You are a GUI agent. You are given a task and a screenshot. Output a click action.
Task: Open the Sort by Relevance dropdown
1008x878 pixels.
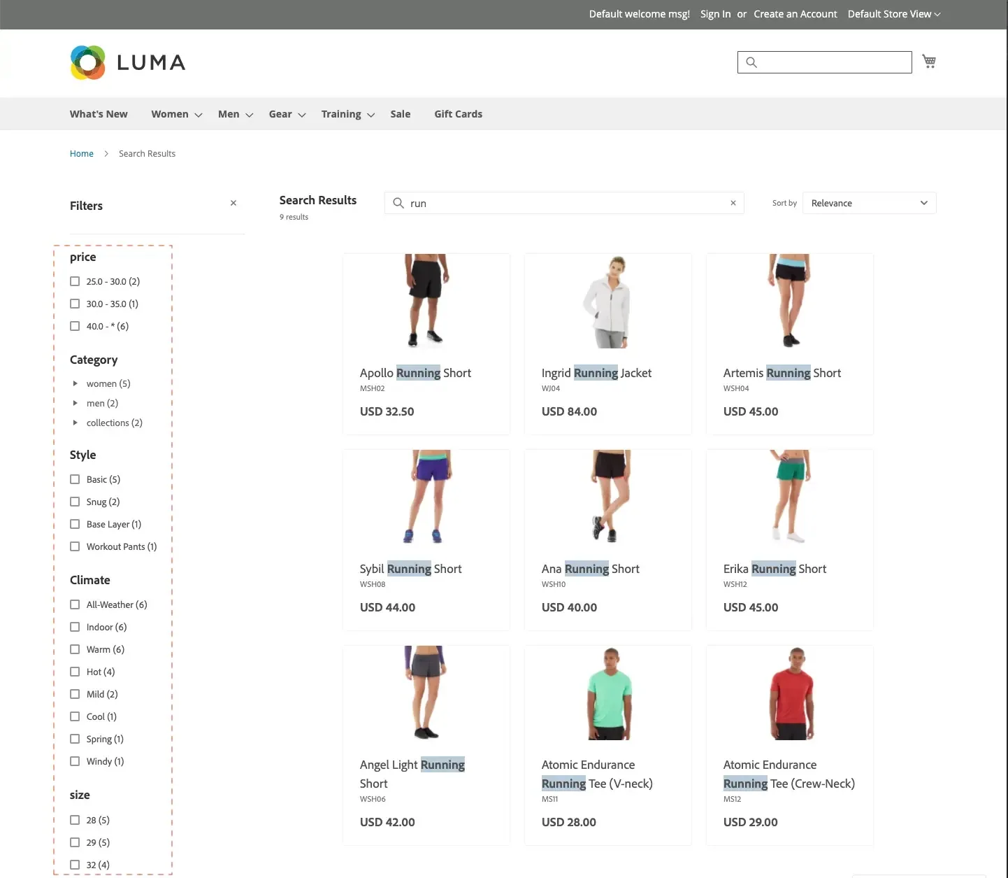click(869, 203)
